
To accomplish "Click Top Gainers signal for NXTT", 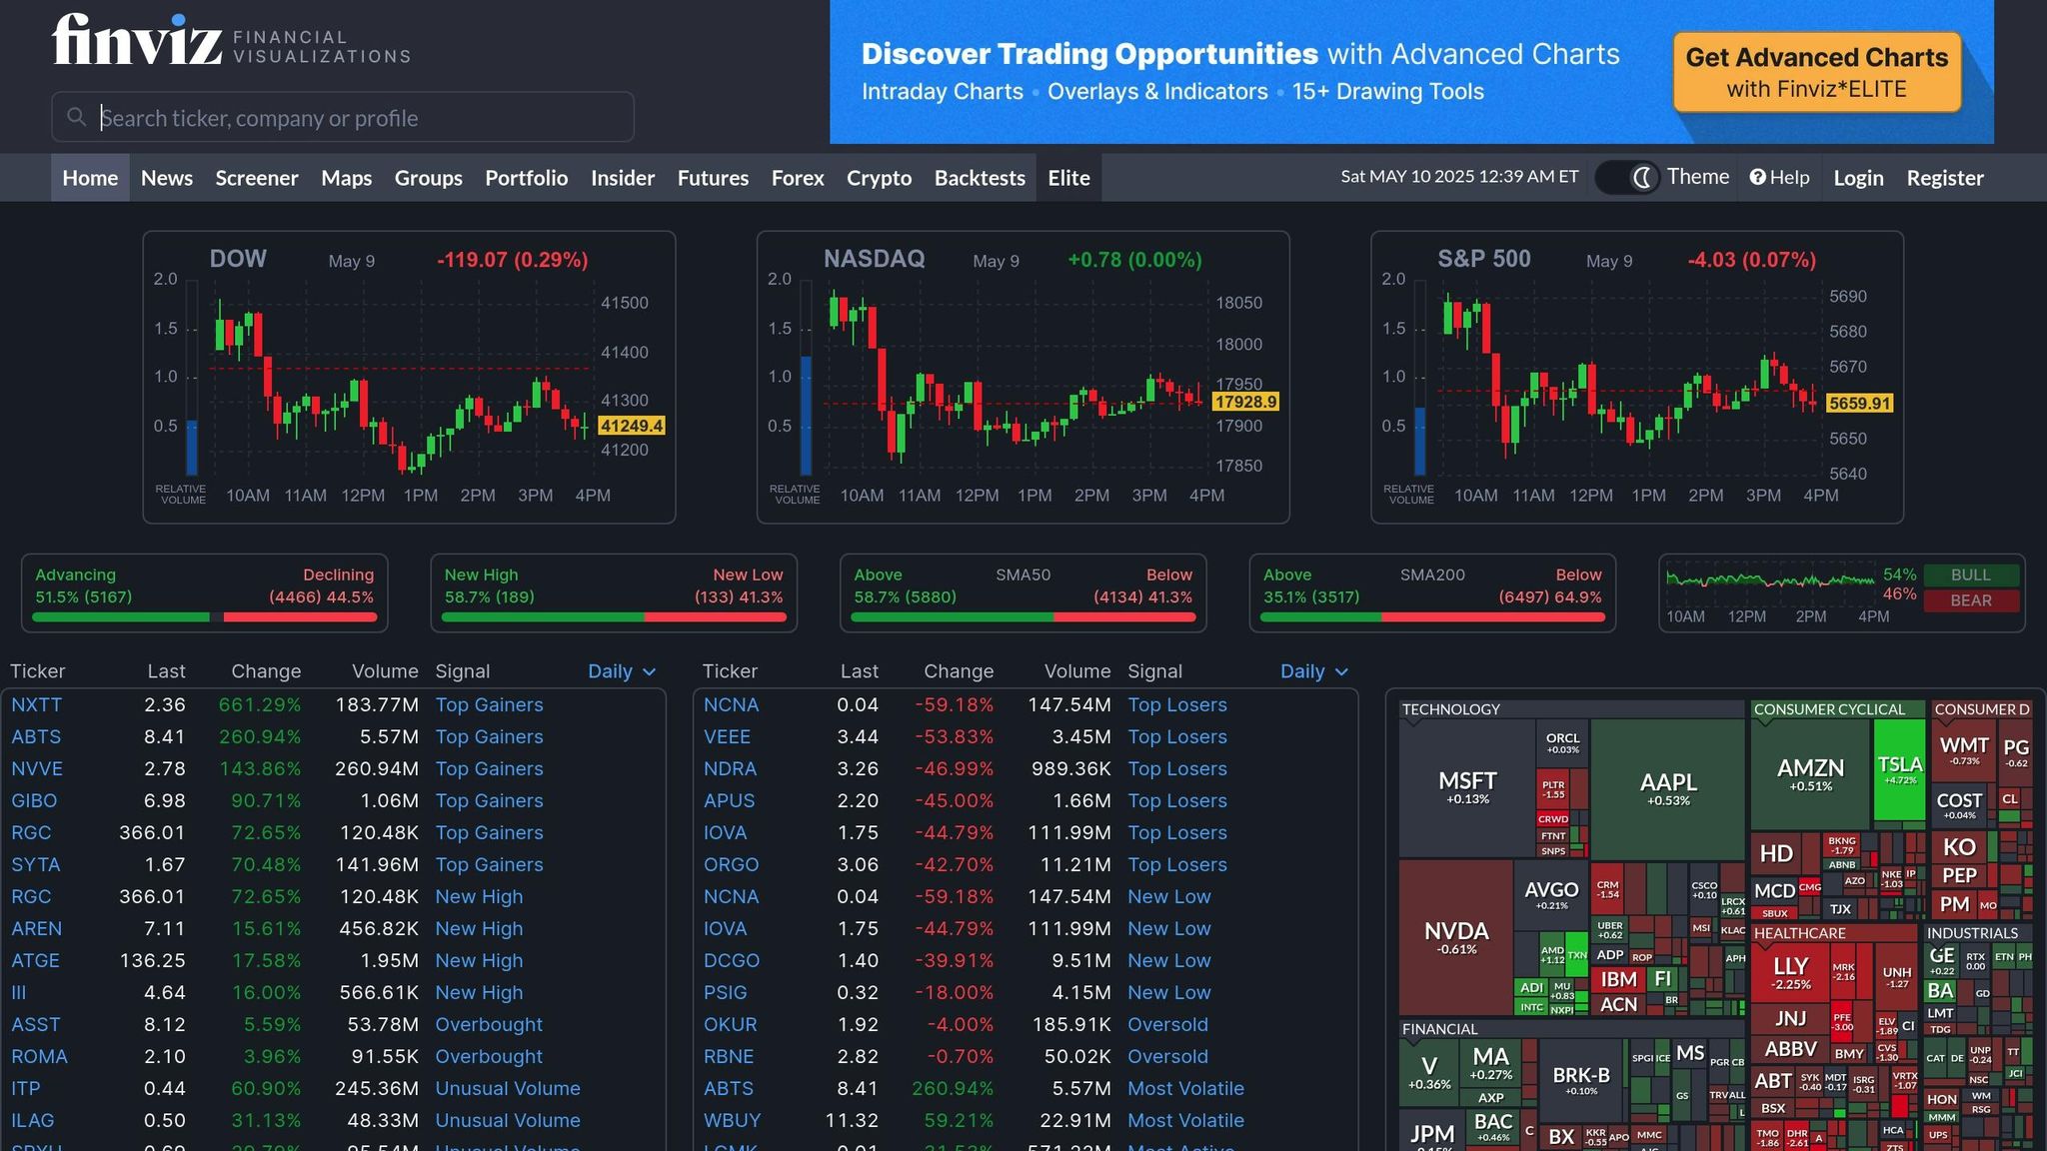I will [490, 704].
